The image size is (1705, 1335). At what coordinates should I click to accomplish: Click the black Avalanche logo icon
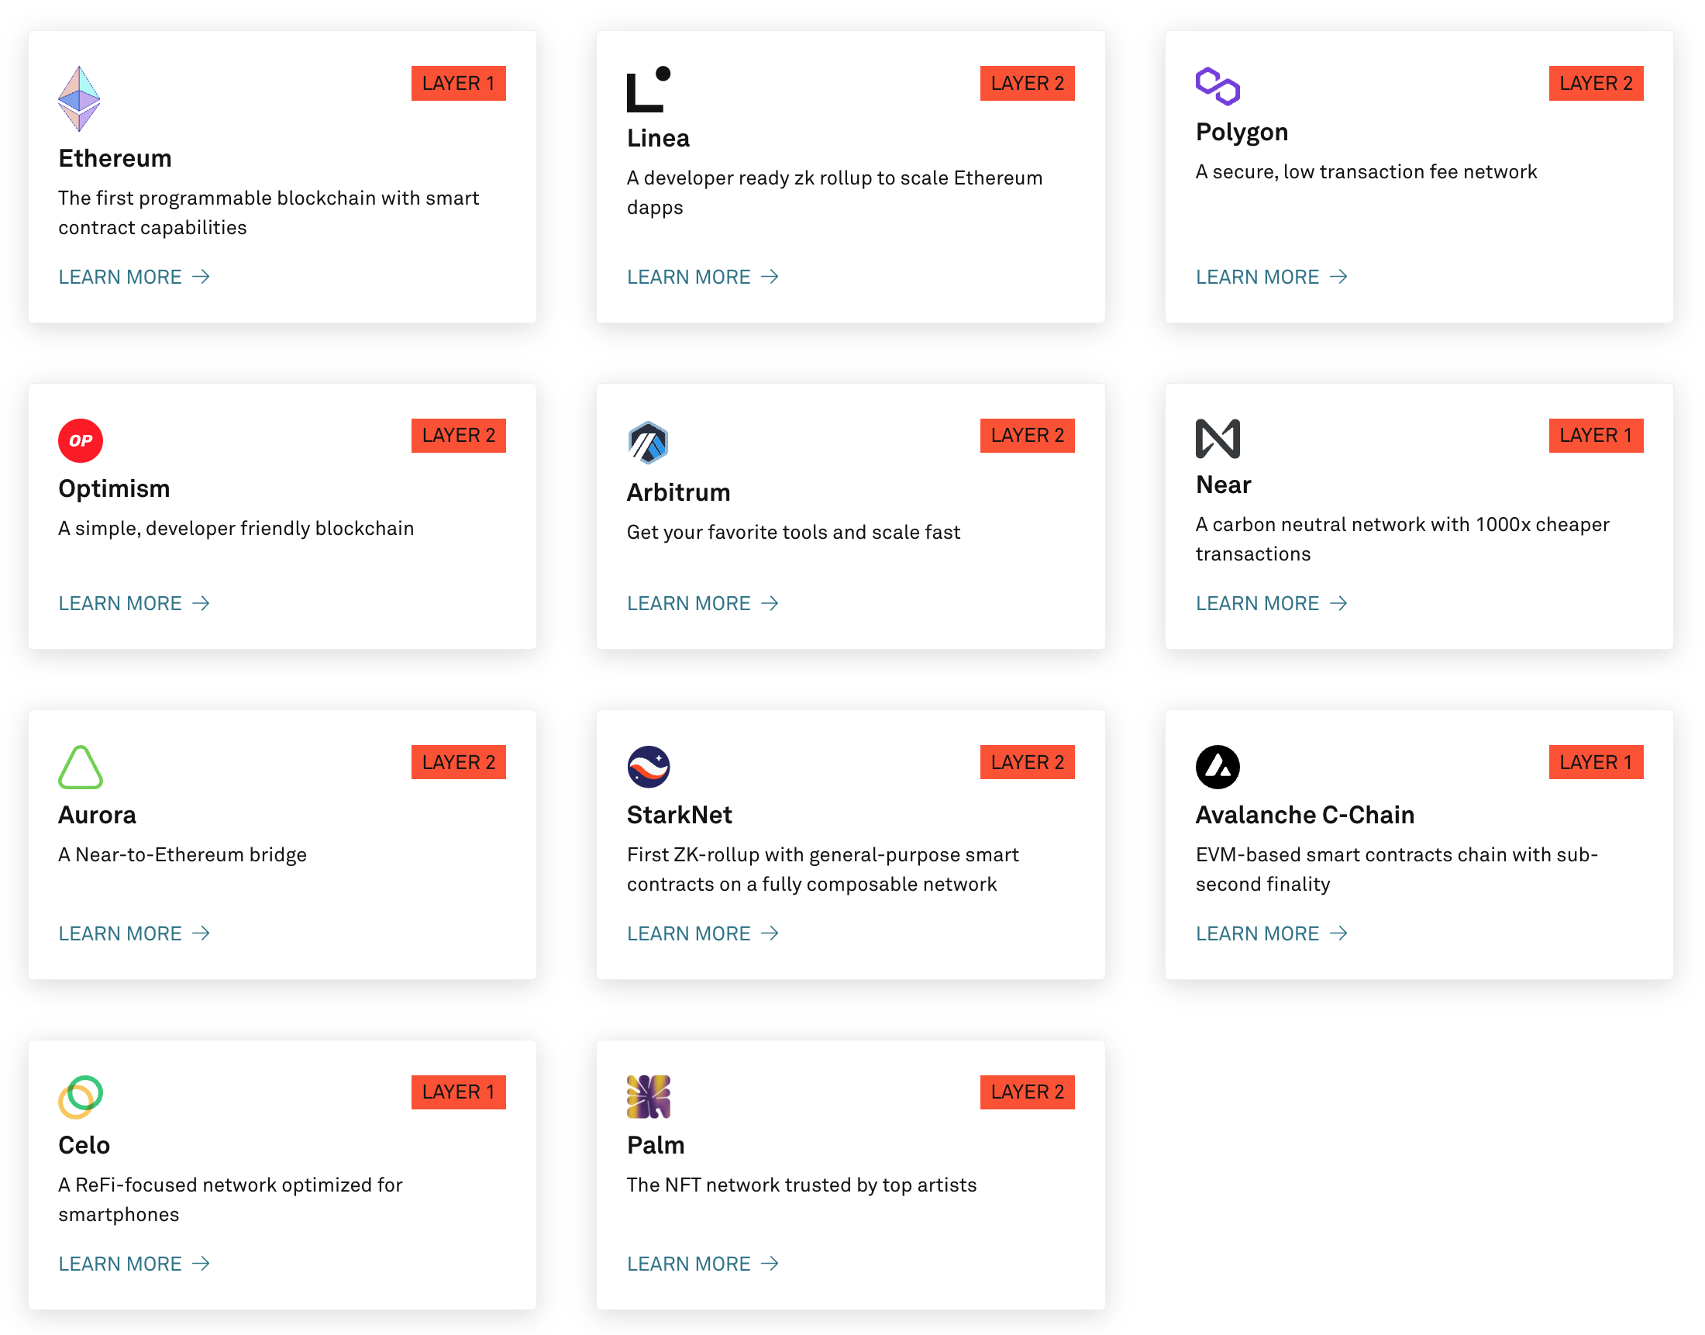click(x=1217, y=767)
